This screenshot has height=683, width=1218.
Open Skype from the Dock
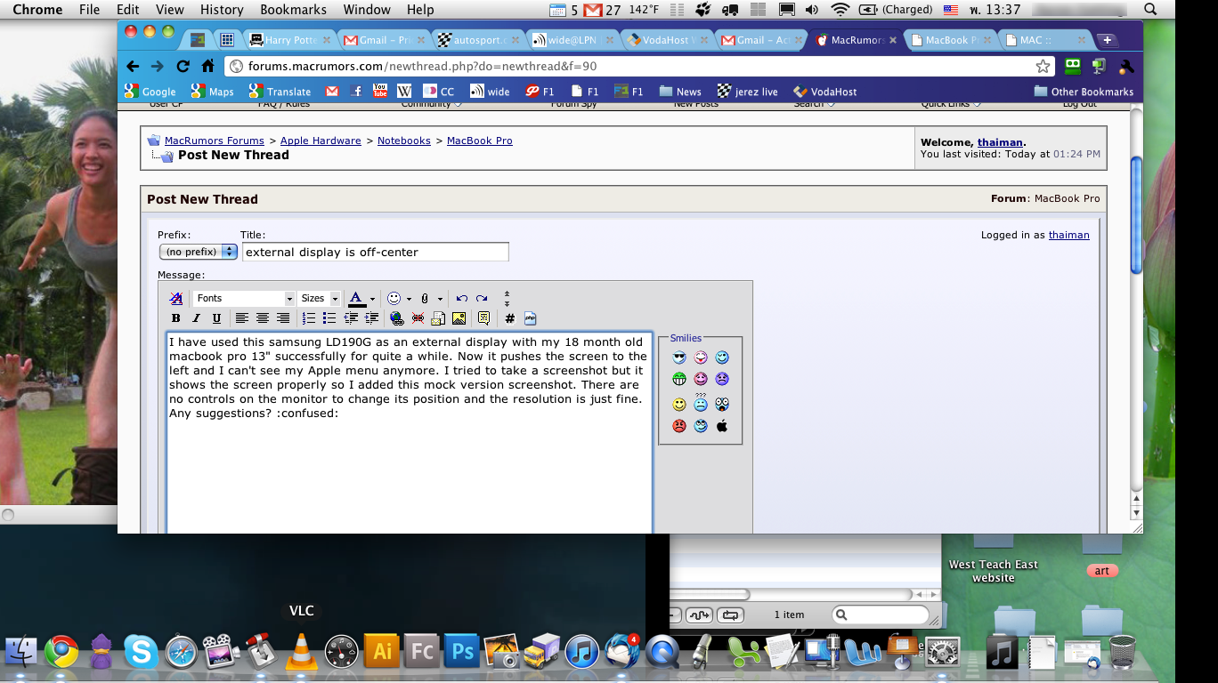tap(141, 652)
